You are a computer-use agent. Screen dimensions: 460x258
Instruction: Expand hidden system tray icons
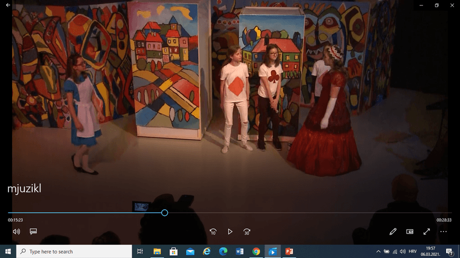click(x=379, y=251)
